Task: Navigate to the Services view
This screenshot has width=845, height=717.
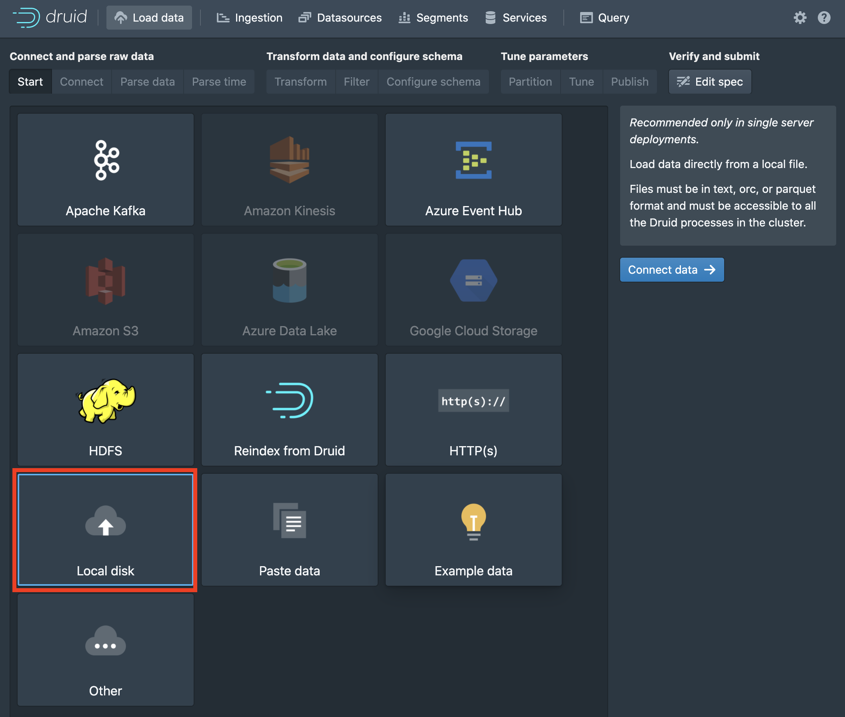Action: point(516,18)
